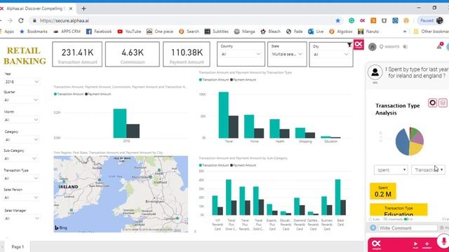Open the Month filter dropdown

click(x=22, y=120)
